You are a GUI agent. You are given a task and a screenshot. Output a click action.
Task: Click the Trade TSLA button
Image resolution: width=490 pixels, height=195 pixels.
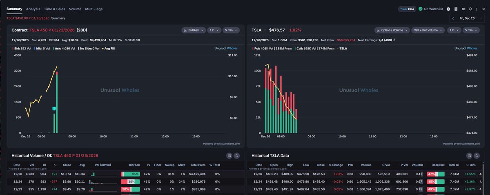407,9
